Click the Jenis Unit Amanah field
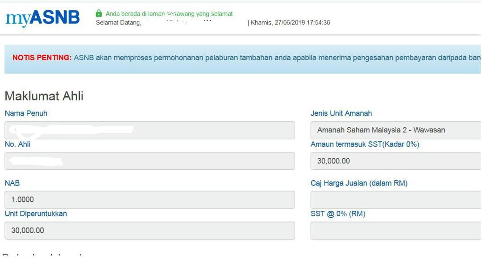Image resolution: width=482 pixels, height=271 pixels. [x=396, y=130]
